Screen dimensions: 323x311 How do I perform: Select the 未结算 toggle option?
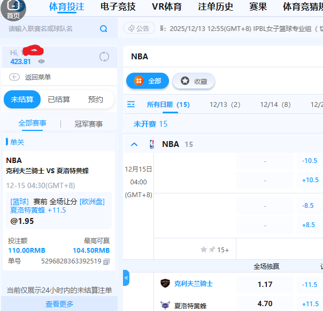22,99
